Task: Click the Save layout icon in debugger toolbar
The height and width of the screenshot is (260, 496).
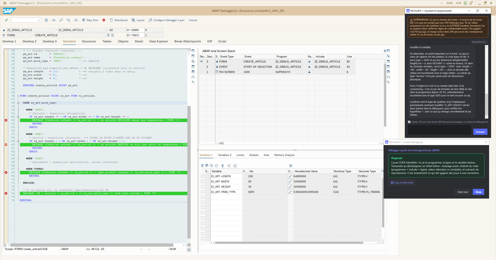Action: (x=46, y=20)
